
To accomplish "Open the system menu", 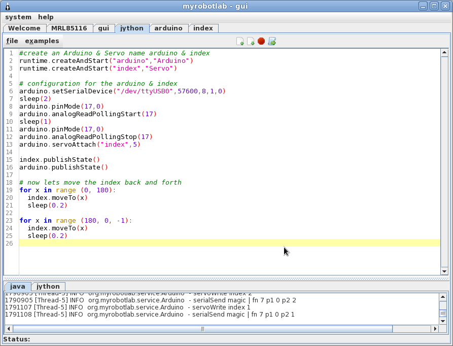I will click(18, 17).
